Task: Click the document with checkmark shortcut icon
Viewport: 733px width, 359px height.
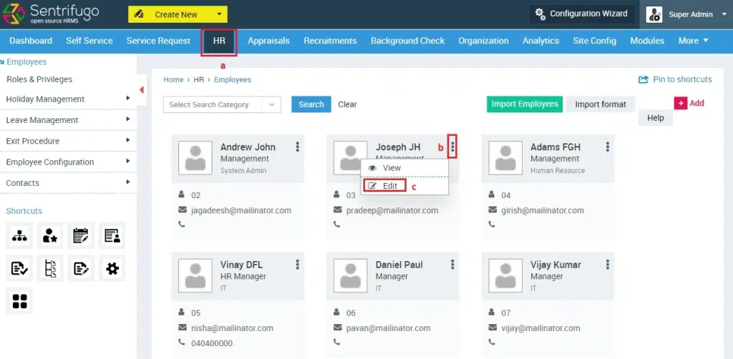Action: click(19, 268)
